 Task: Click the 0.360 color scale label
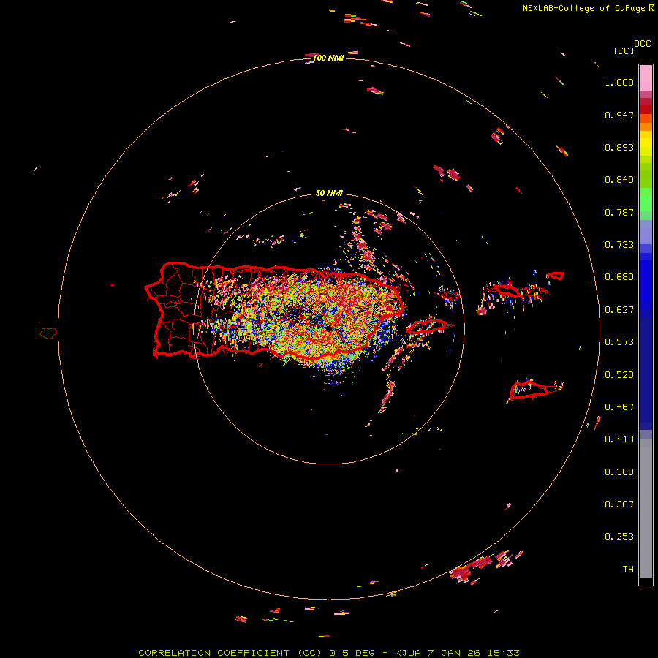coord(619,472)
